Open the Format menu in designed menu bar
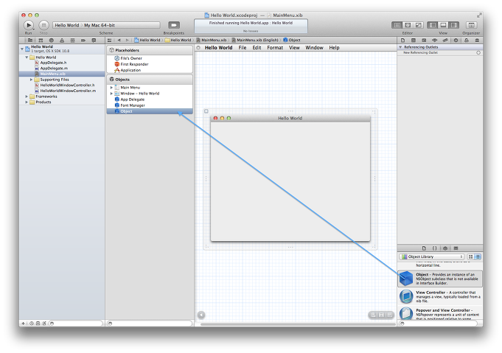The image size is (502, 353). click(275, 48)
